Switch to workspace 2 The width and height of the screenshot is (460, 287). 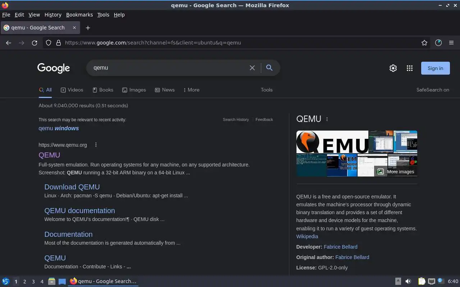coord(24,282)
